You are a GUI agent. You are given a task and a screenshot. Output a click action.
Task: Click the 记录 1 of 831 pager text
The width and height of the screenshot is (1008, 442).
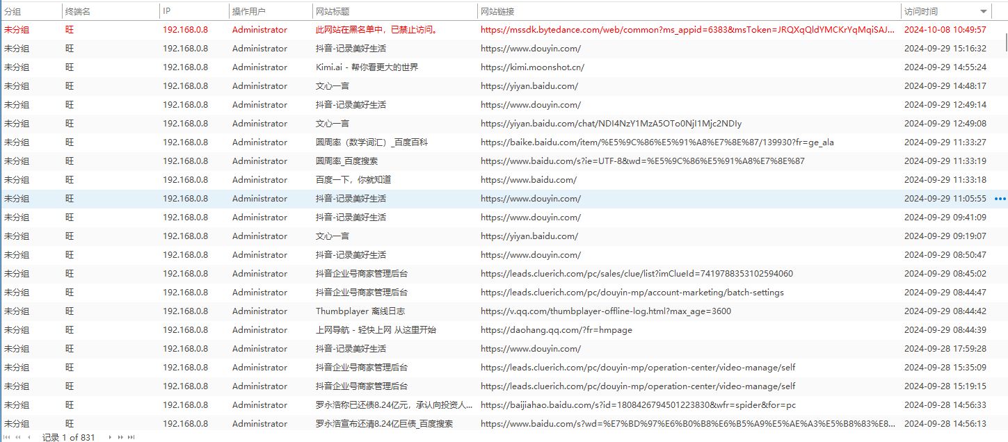tap(68, 437)
